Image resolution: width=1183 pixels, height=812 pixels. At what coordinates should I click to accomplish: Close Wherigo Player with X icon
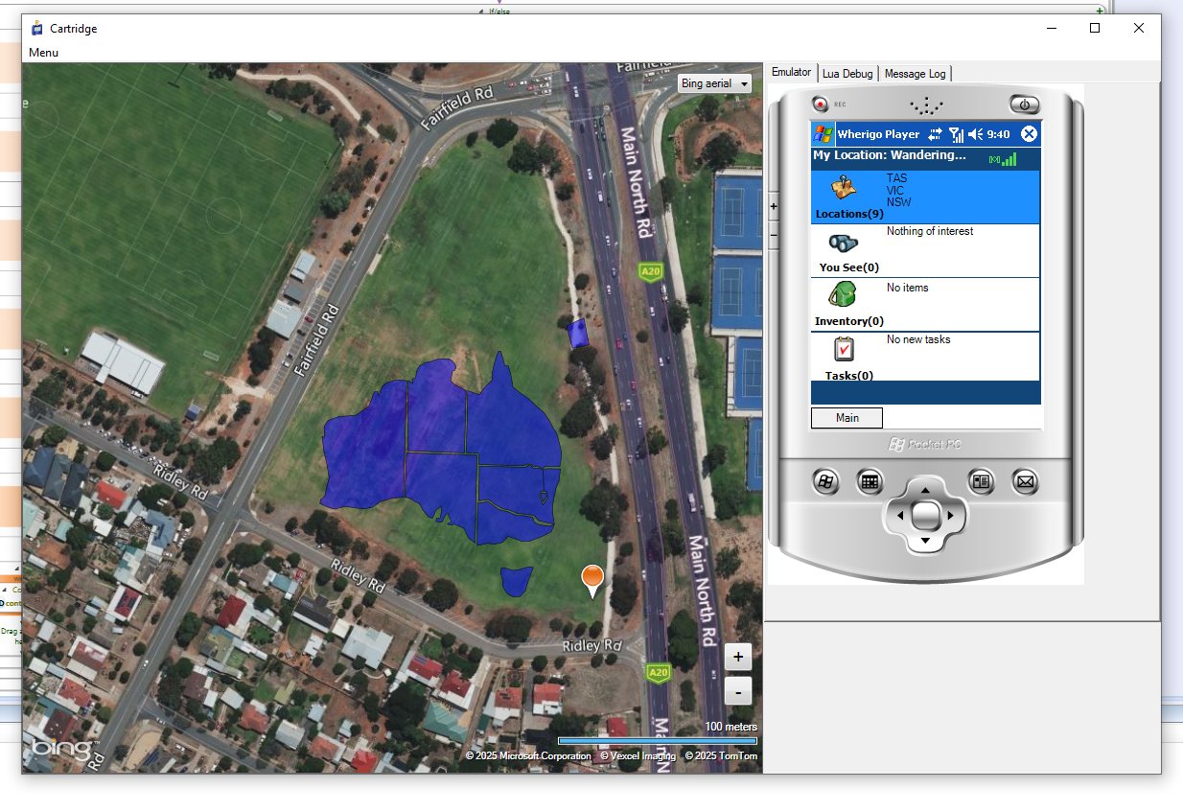1029,134
